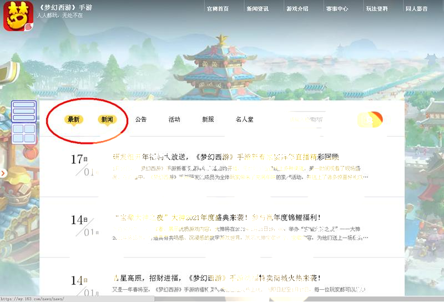This screenshot has width=444, height=302.
Task: Open the 官网首页 navigation item
Action: click(x=218, y=9)
